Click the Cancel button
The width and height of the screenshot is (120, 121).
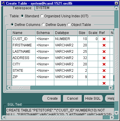(72, 99)
